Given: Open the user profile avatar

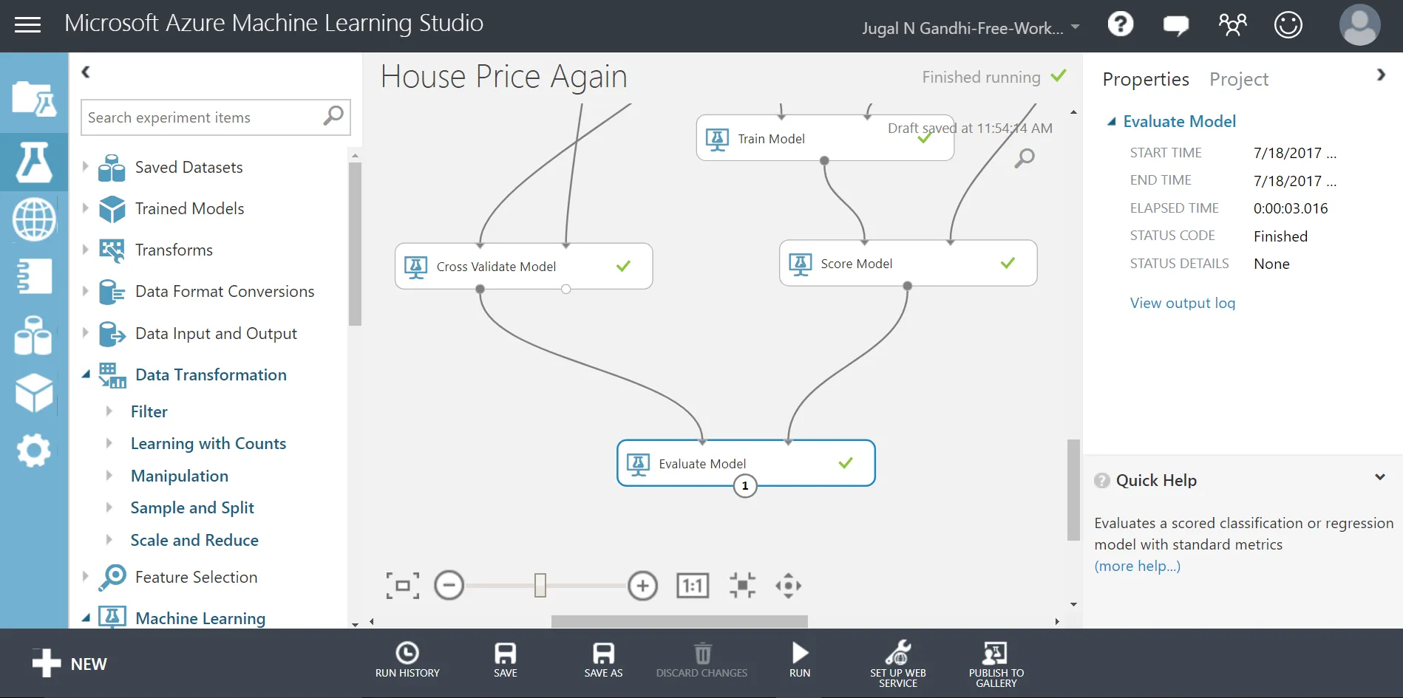Looking at the screenshot, I should pos(1359,24).
